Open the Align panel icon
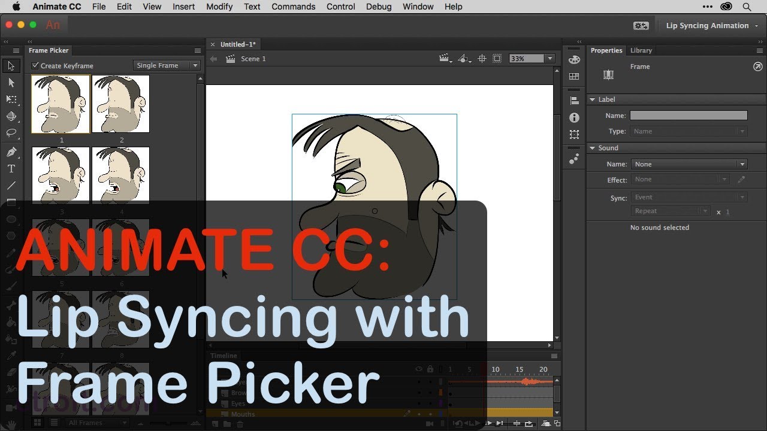This screenshot has height=431, width=767. click(574, 101)
